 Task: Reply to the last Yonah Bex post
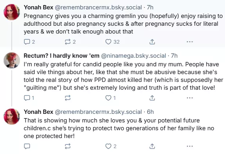pyautogui.click(x=27, y=146)
